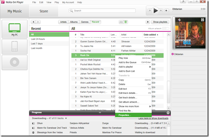Select Add to Burn List option
This screenshot has width=209, height=137.
[x=133, y=71]
